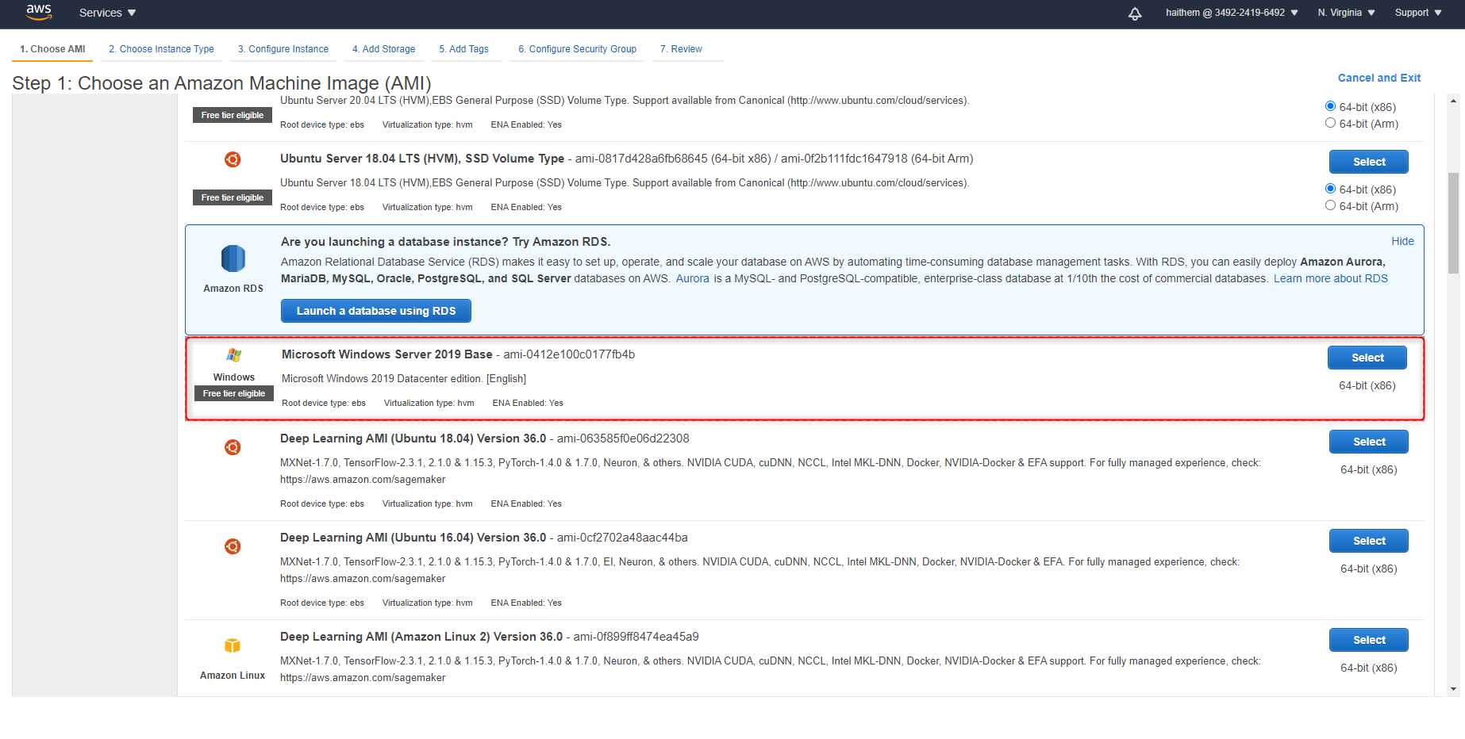Open the AWS logo home link
The height and width of the screenshot is (739, 1465).
coord(39,12)
